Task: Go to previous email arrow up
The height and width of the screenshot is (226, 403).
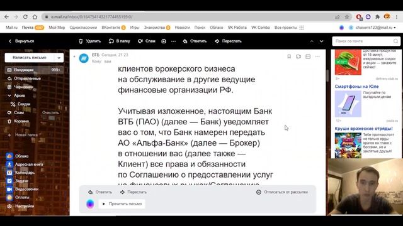Action: 312,41
